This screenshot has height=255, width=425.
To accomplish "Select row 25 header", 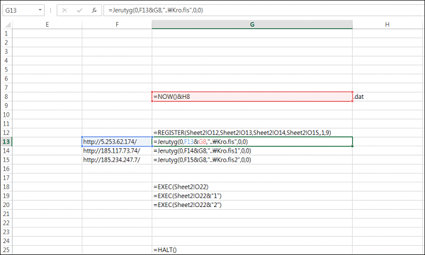I will point(6,250).
